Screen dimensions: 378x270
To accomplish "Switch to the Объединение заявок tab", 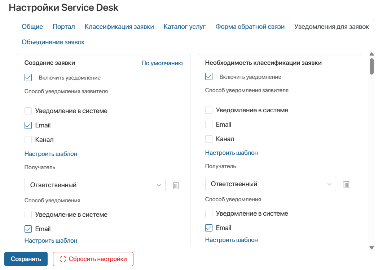I will point(53,42).
